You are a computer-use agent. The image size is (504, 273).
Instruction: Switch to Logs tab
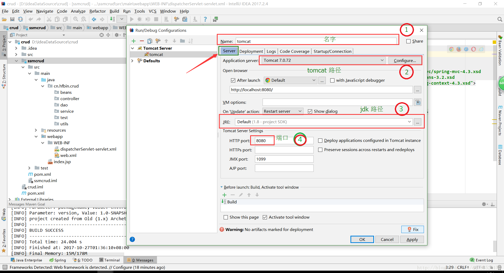271,51
